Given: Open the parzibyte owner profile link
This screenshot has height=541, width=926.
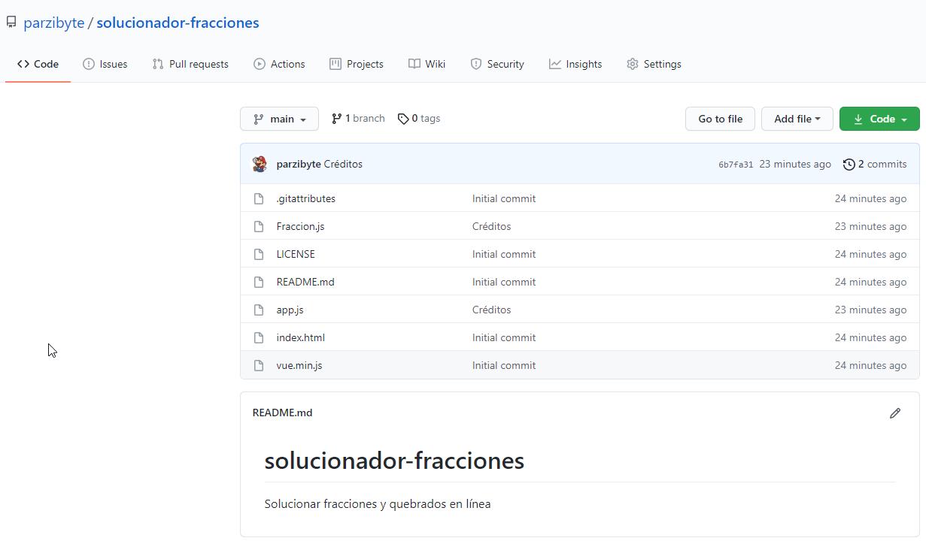Looking at the screenshot, I should (53, 23).
